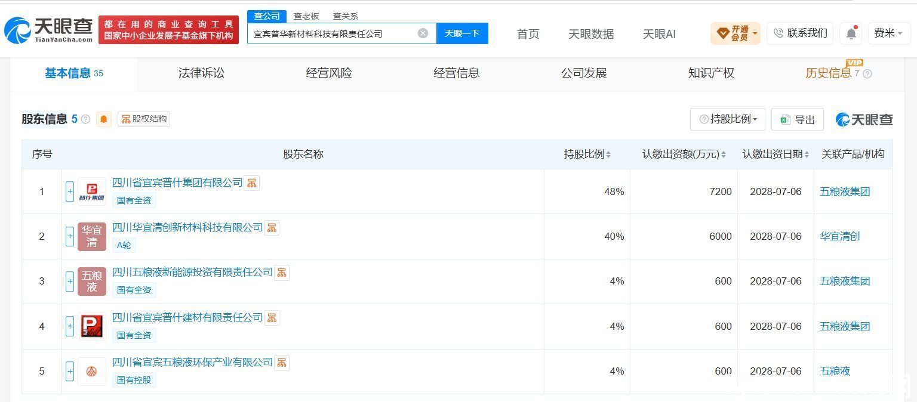Open 四川省宜宾五粮液环保产业有限公司 shareholder link
The width and height of the screenshot is (917, 402).
coord(192,362)
